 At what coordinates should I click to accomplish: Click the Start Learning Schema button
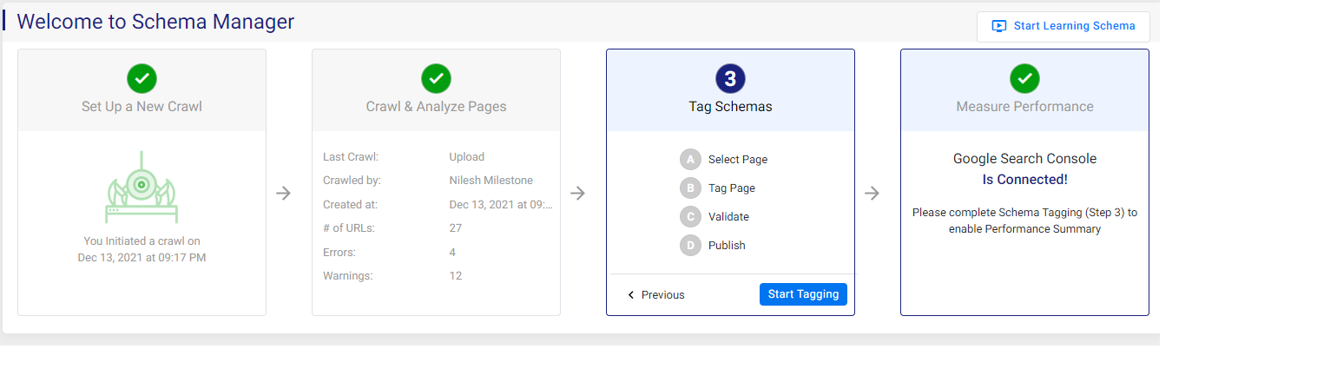coord(1063,26)
